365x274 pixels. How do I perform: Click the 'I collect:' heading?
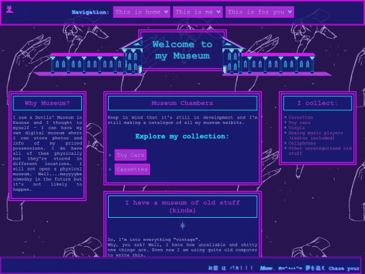coord(317,103)
